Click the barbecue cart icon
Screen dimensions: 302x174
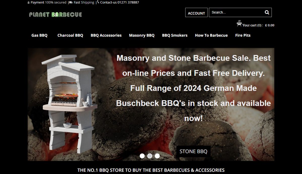239,23
